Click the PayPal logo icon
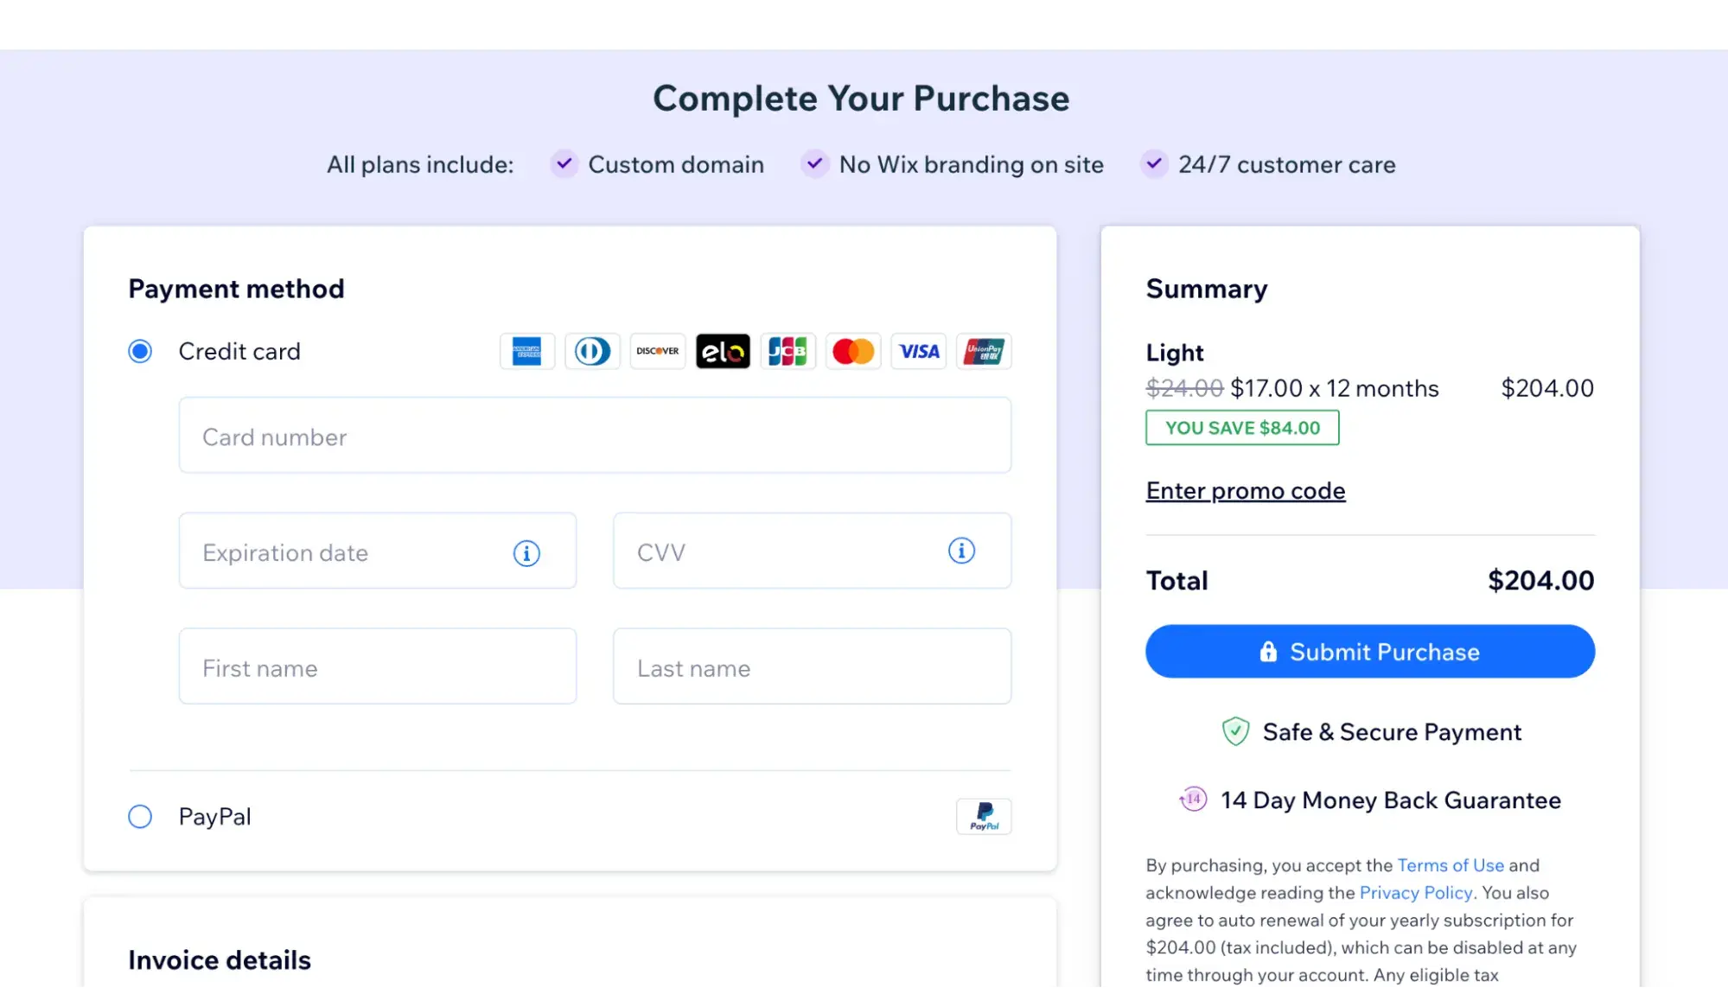Screen dimensions: 1728x988 (984, 816)
